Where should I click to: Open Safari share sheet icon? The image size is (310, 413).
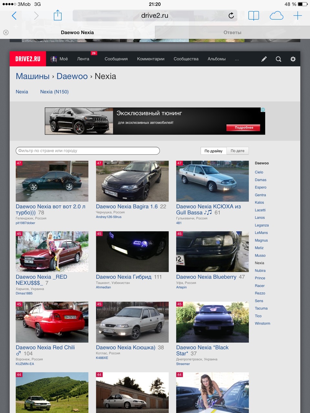point(57,15)
